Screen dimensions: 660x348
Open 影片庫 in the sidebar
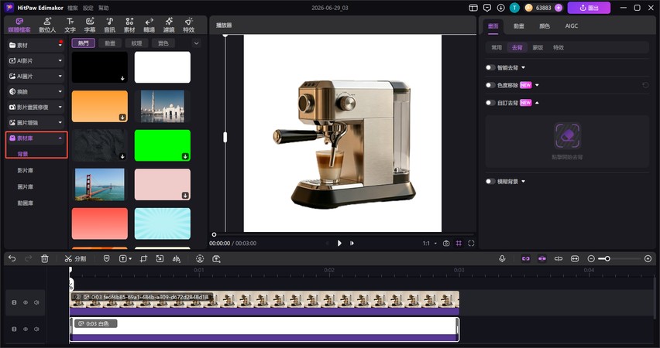pos(26,170)
